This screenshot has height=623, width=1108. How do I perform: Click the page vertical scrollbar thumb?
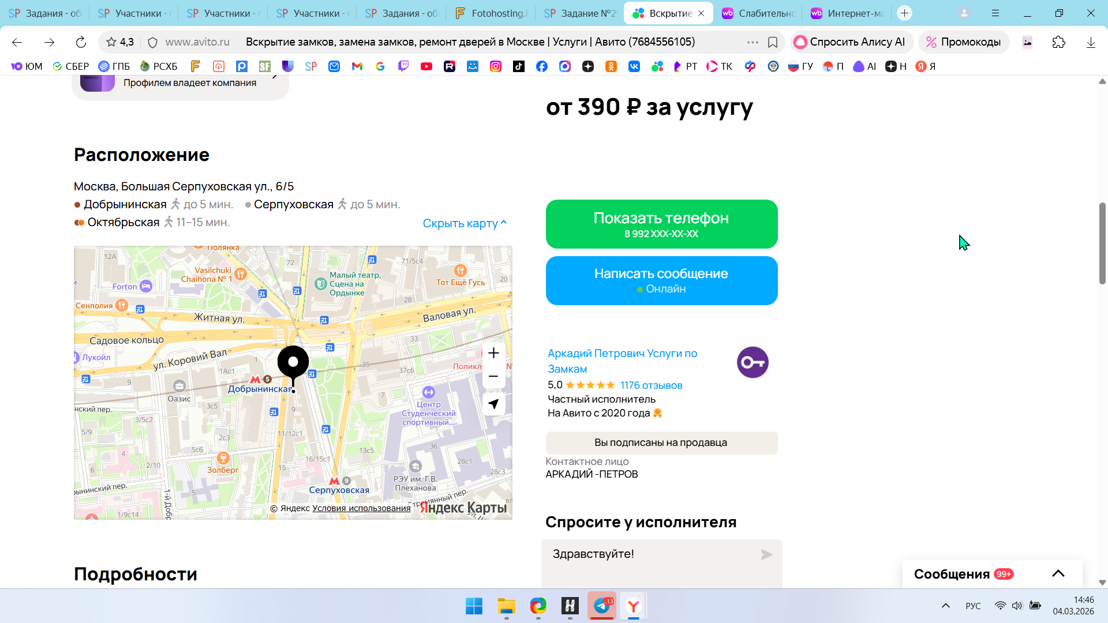coord(1102,242)
